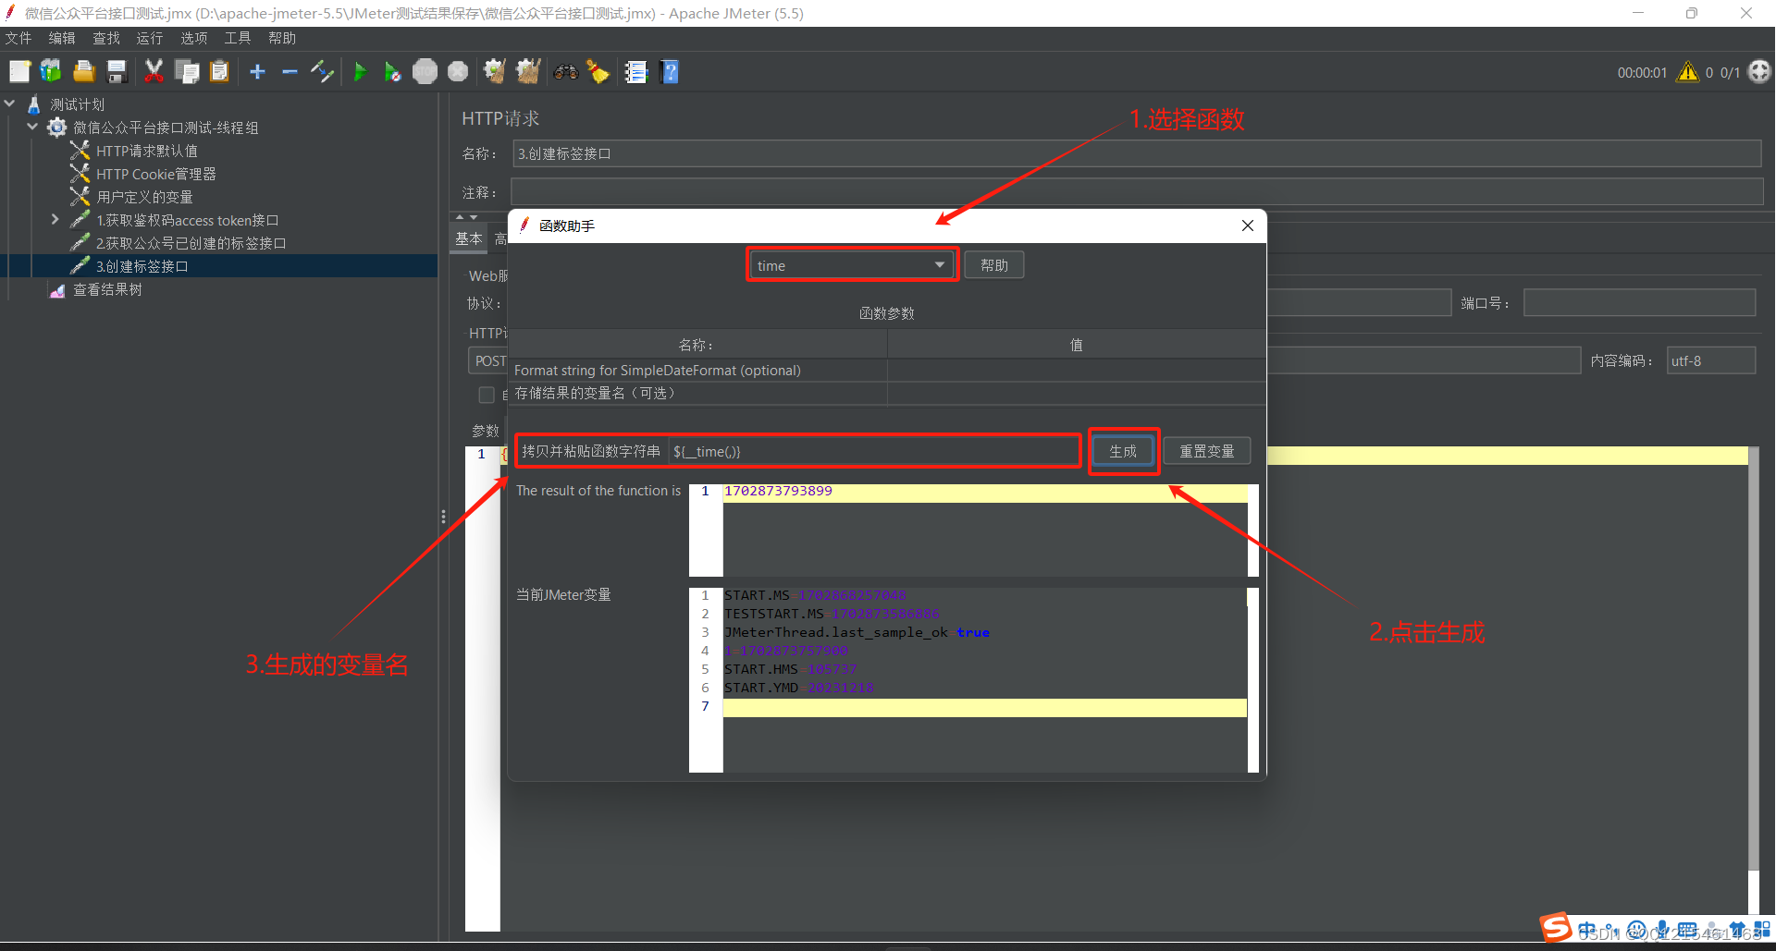Click the Stop test icon
This screenshot has height=951, width=1776.
(x=425, y=71)
